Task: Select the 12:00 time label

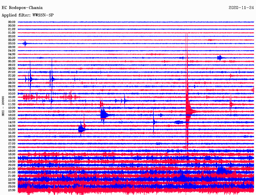Action: pyautogui.click(x=12, y=108)
